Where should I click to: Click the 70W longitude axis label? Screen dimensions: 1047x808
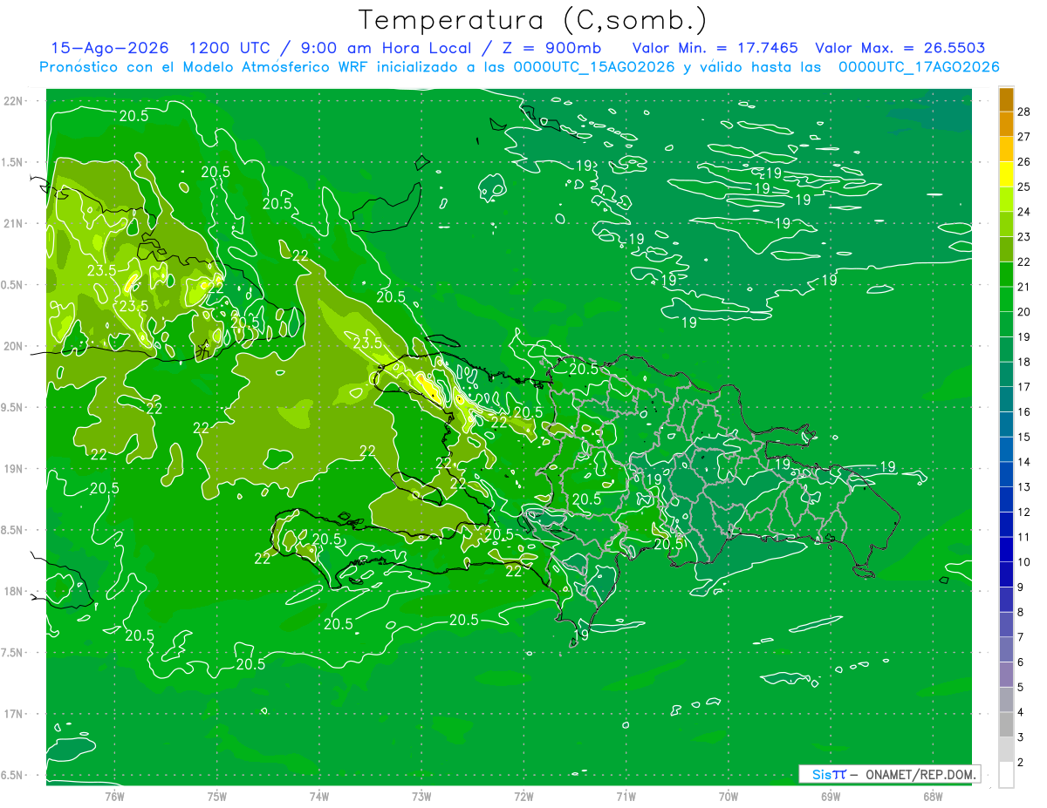click(728, 796)
